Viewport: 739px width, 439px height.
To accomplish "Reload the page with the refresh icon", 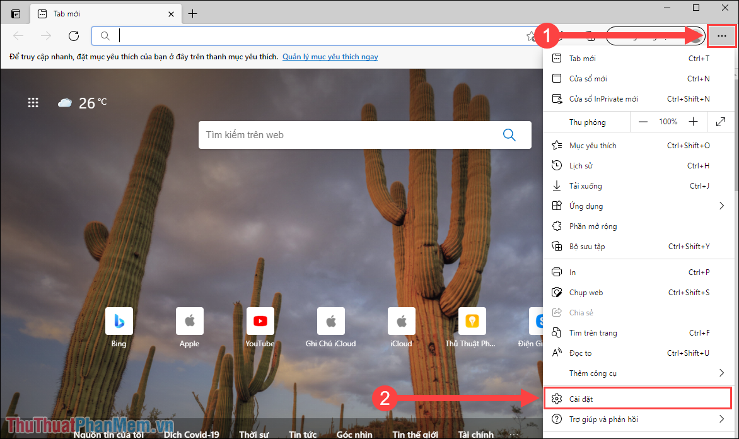I will pos(73,36).
